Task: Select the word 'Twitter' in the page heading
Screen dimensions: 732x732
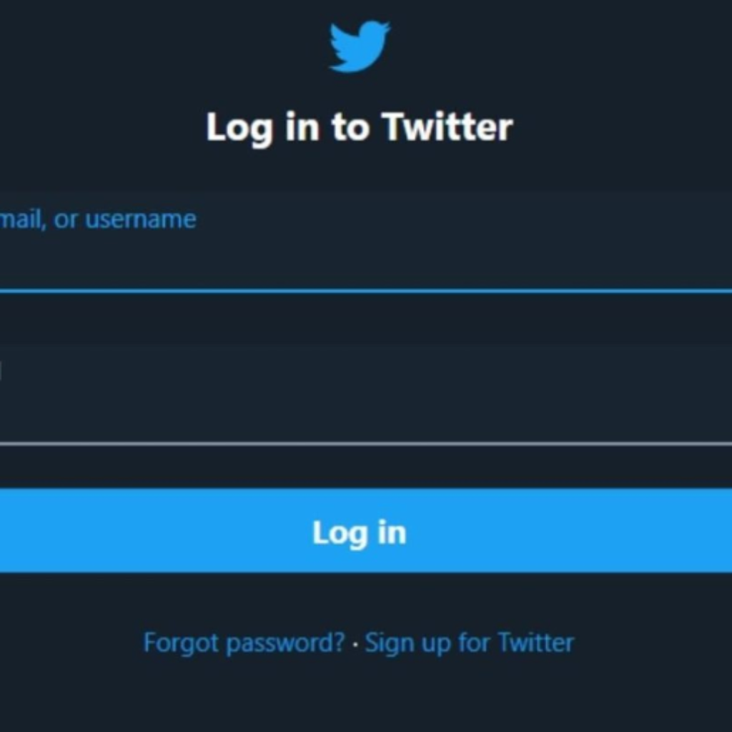Action: tap(447, 126)
